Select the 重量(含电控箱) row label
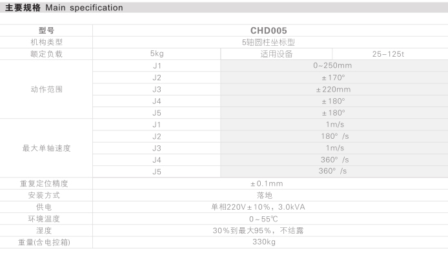Viewport: 448px width, 255px height. 45,243
